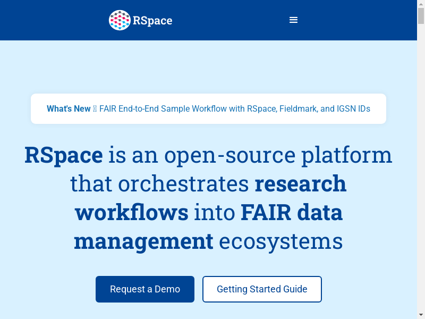Click the word "ecosystems" in the headline
This screenshot has height=319, width=425.
tap(280, 241)
